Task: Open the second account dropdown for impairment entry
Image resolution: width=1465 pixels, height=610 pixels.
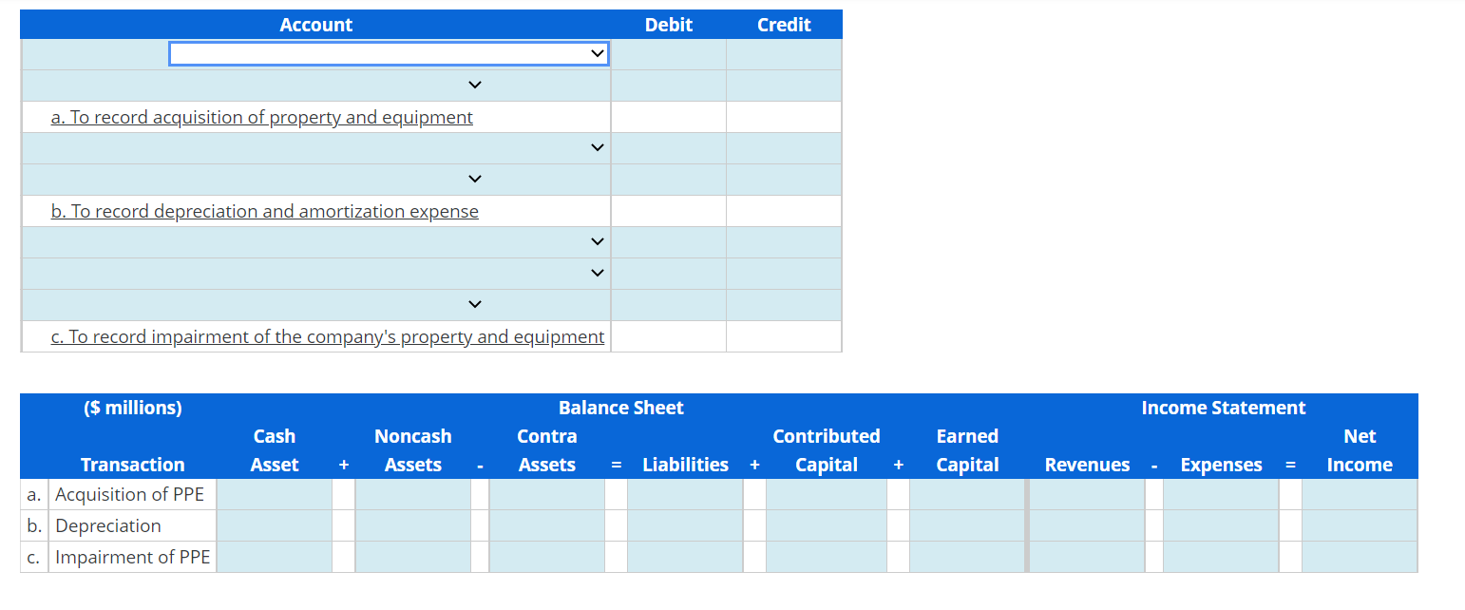Action: point(315,274)
